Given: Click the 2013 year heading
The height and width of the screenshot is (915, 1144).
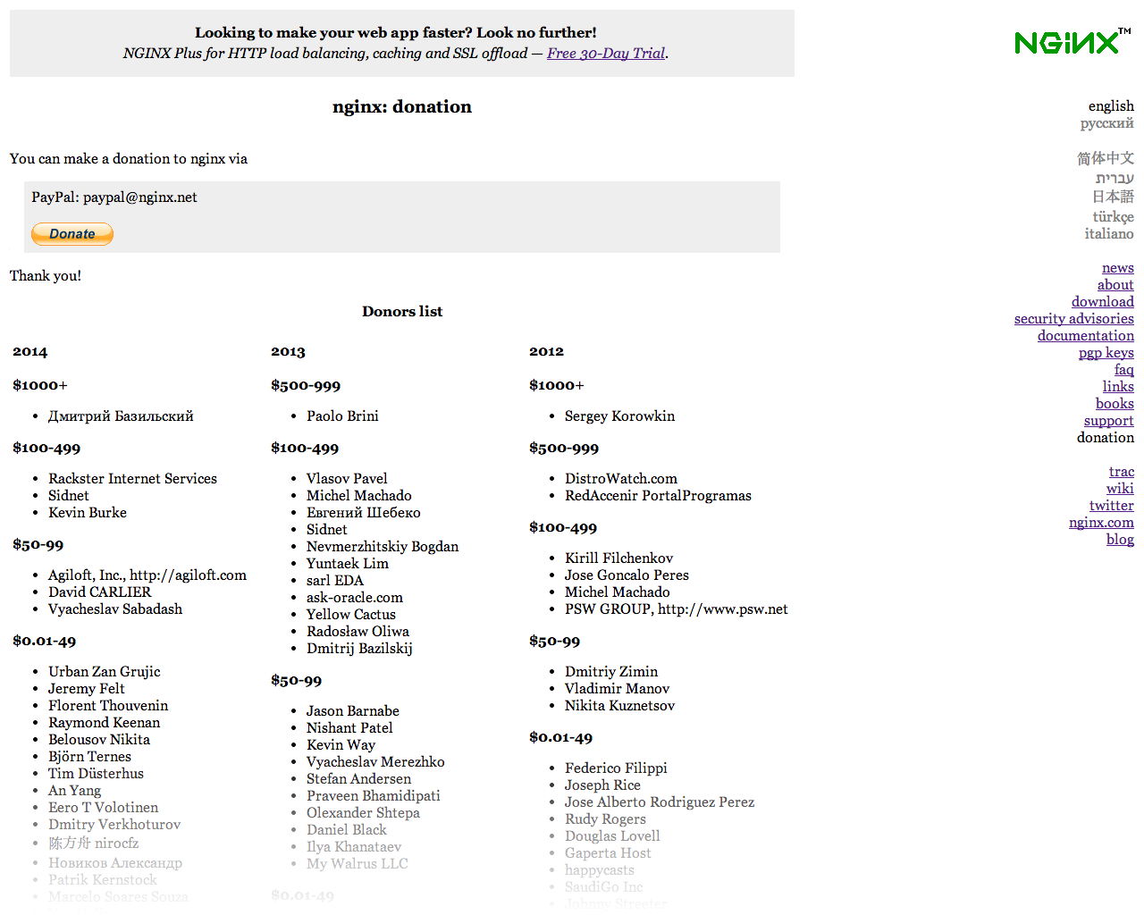Looking at the screenshot, I should click(288, 352).
